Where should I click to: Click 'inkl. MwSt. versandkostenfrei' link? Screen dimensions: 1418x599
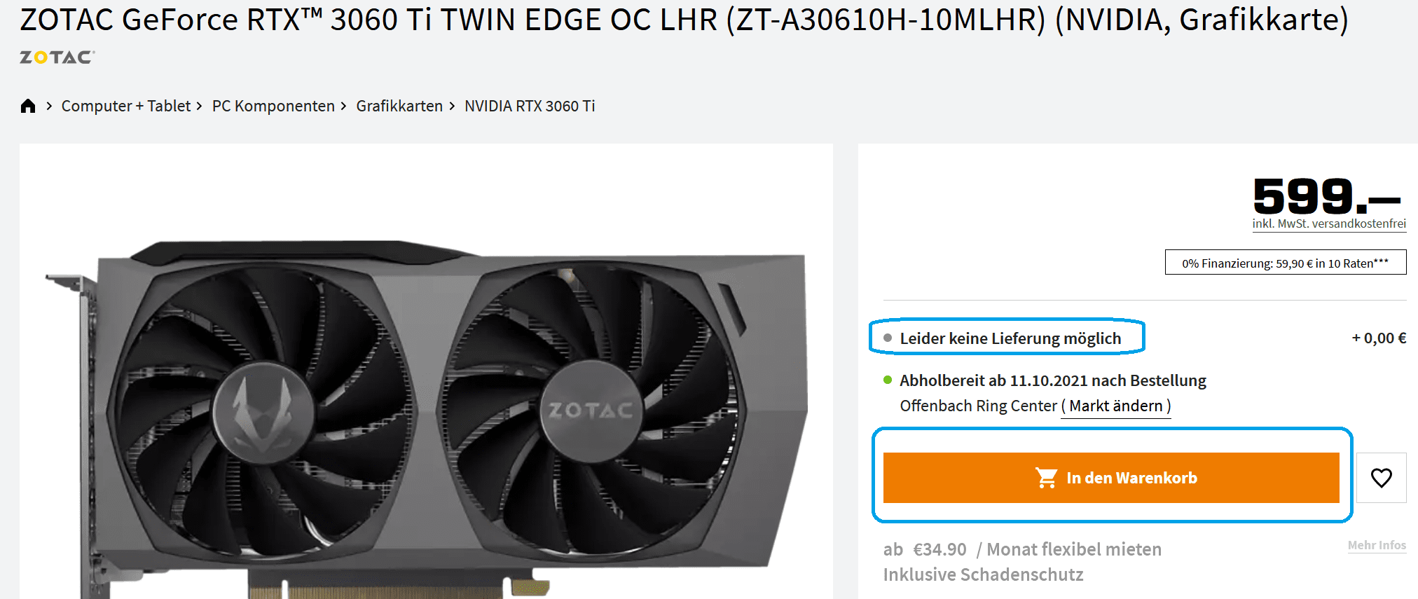(1329, 223)
